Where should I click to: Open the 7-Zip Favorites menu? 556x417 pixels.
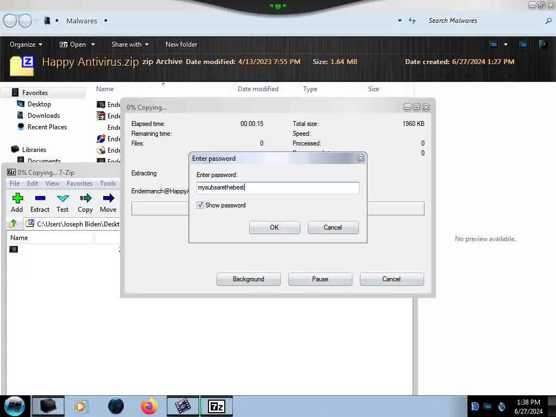79,184
